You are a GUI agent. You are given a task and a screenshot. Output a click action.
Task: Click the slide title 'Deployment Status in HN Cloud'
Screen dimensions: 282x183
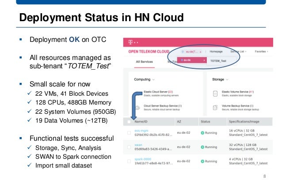(x=101, y=18)
